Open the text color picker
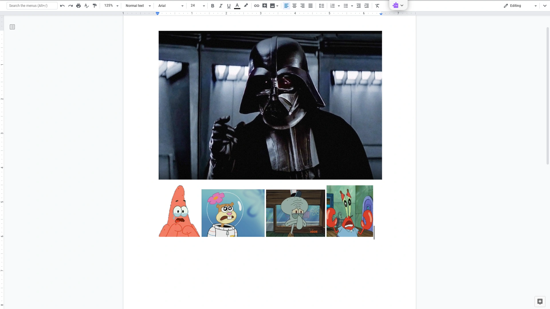The image size is (550, 309). [237, 6]
